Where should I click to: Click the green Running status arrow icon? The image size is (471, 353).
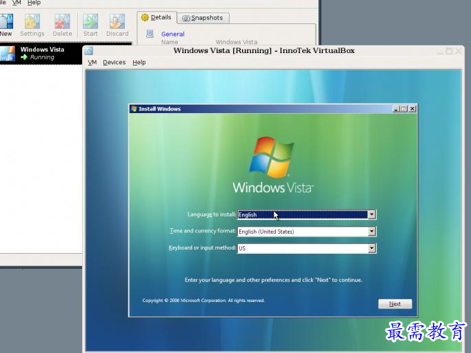pyautogui.click(x=24, y=57)
